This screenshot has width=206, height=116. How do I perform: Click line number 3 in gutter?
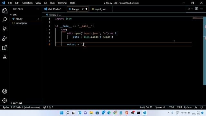pos(49,26)
